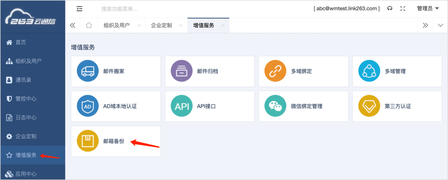Expand the tab list dropdown chevron
Viewport: 448px width, 180px height.
coord(441,25)
